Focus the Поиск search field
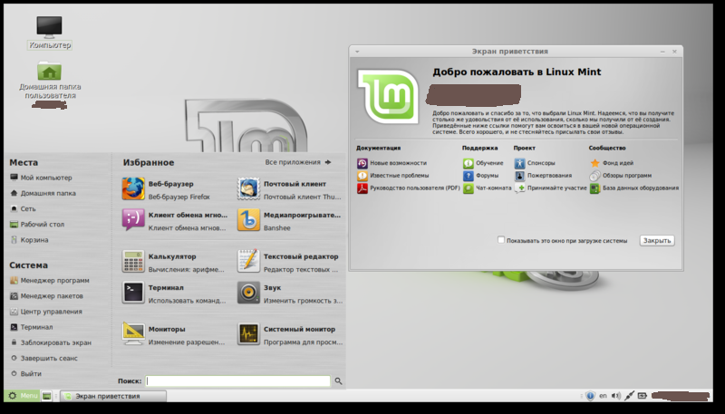The height and width of the screenshot is (414, 725). tap(238, 381)
